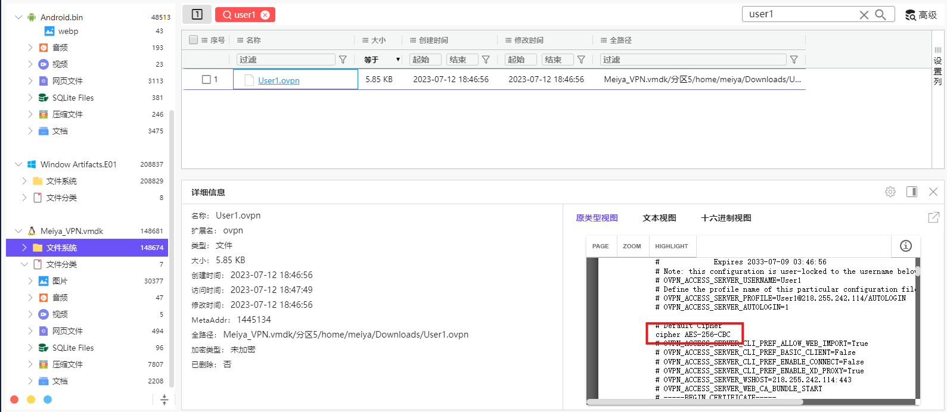Click the blue dot at bottom left

click(x=48, y=399)
